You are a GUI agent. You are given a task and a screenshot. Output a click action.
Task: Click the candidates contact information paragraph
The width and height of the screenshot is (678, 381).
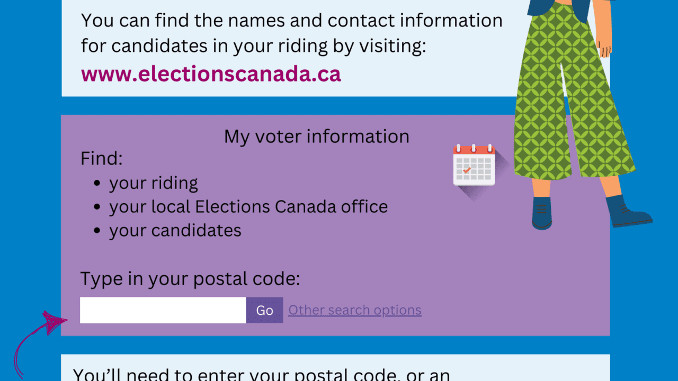pyautogui.click(x=292, y=33)
